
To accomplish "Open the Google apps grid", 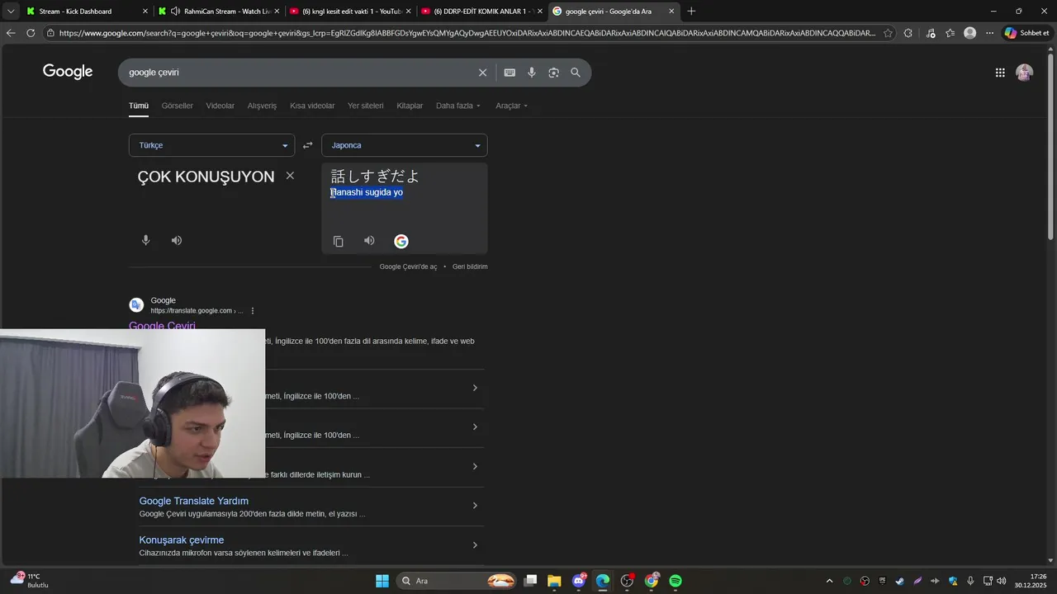I will click(1000, 73).
